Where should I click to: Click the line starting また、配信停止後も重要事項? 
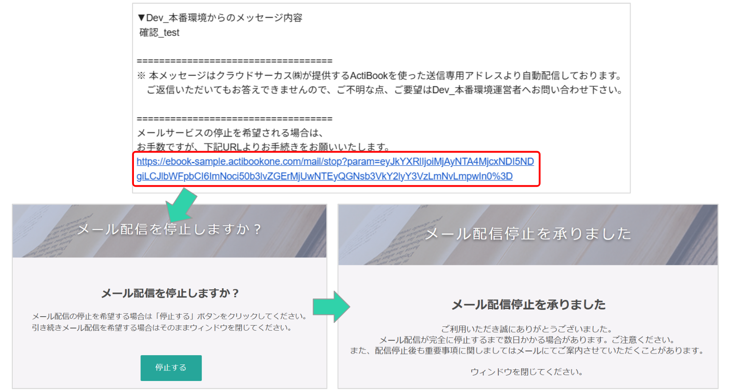[x=527, y=351]
